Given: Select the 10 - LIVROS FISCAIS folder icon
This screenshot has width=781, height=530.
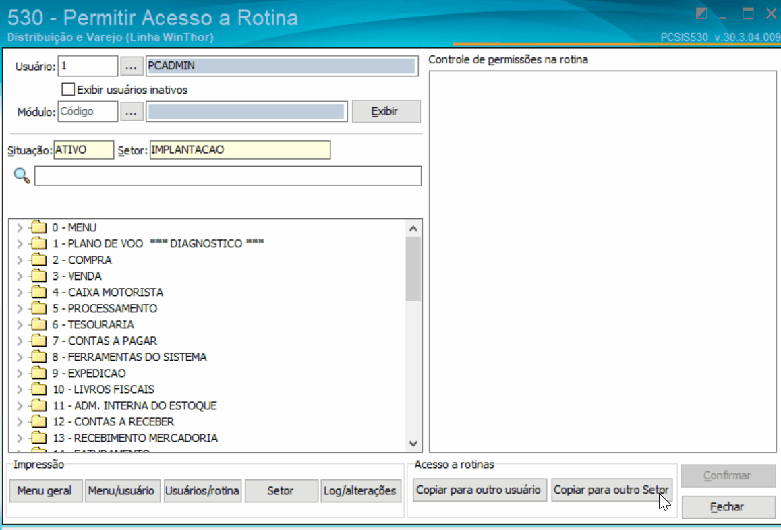Looking at the screenshot, I should click(38, 389).
